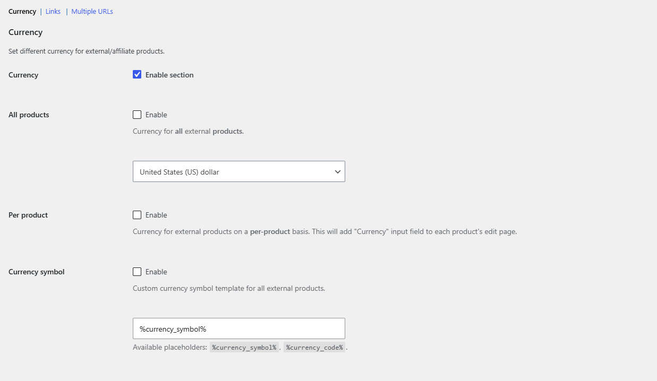Enable the Per product currency option
This screenshot has width=657, height=381.
coord(137,215)
